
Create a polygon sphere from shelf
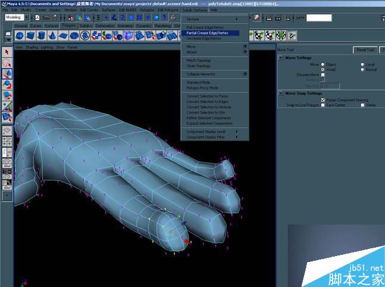pyautogui.click(x=20, y=36)
